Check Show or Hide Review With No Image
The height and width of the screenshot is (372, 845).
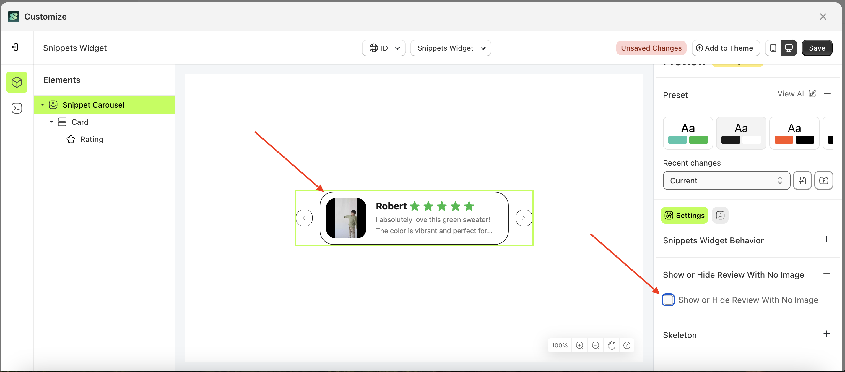point(668,300)
